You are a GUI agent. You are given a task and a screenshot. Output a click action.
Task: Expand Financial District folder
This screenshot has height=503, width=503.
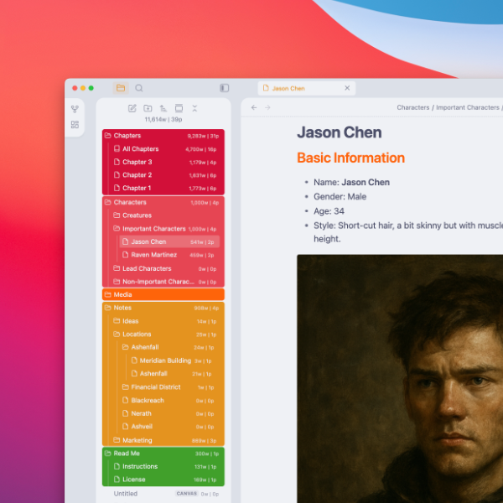169,387
